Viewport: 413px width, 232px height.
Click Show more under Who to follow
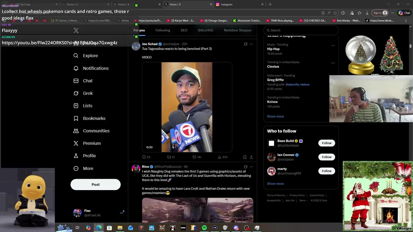(275, 184)
